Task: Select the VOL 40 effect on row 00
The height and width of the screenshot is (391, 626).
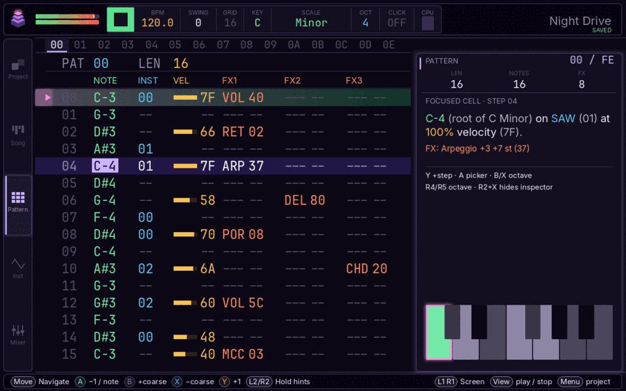Action: pos(243,98)
